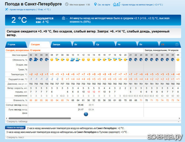This screenshot has width=185, height=142.
Task: Click the collapse arrow at table bottom right
Action: coord(179,121)
